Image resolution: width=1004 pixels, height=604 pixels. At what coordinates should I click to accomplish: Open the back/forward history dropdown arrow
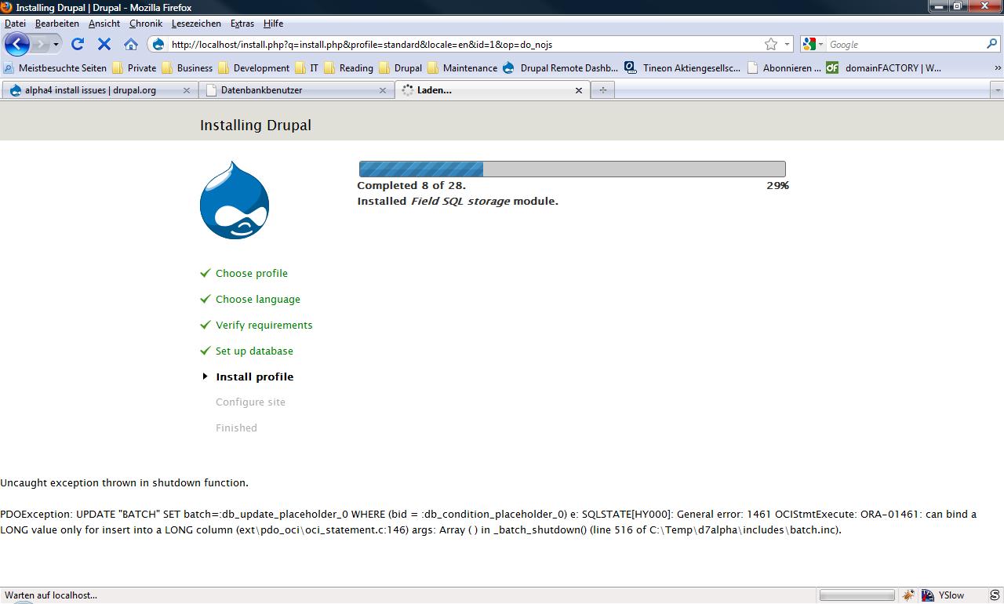(x=56, y=45)
